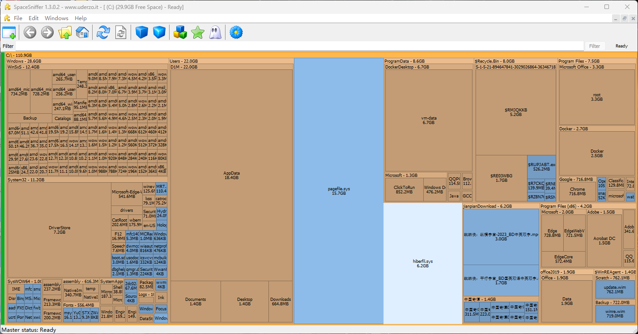638x334 pixels.
Task: Go up to the parent folder
Action: point(65,33)
